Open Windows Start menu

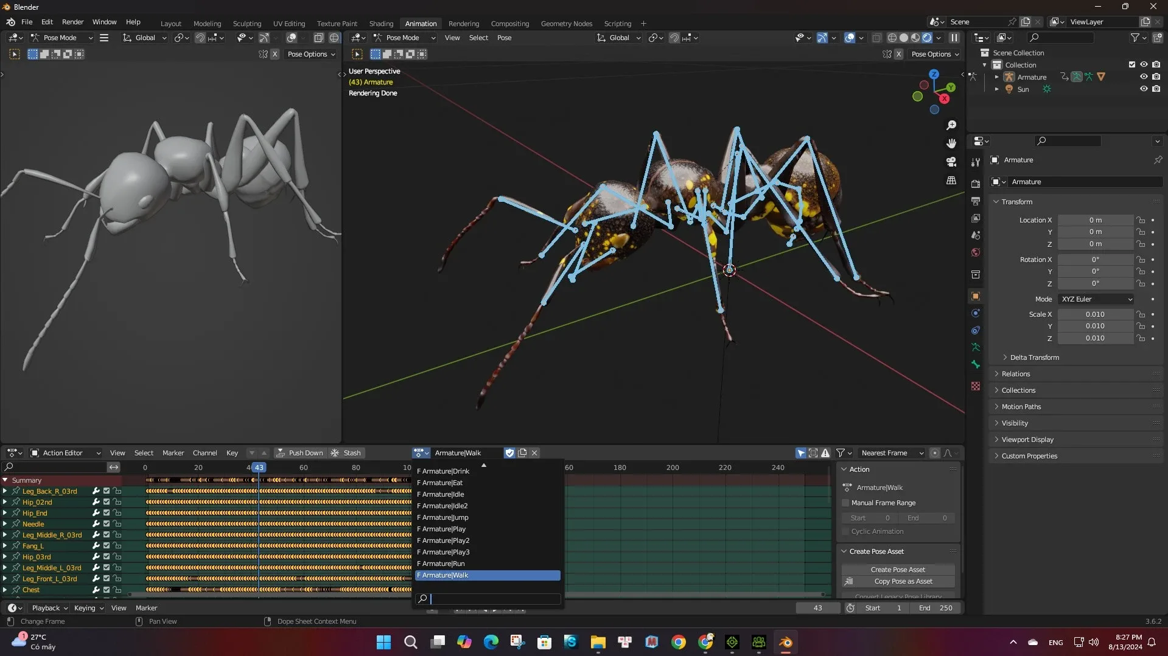383,642
